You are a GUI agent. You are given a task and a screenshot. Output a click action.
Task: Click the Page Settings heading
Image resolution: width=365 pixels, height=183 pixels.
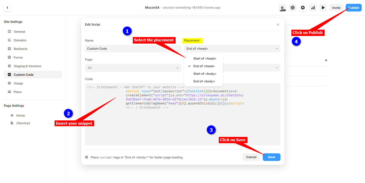14,106
